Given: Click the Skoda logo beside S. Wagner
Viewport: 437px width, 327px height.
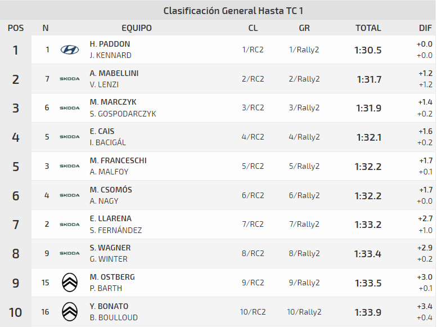Looking at the screenshot, I should click(x=70, y=253).
